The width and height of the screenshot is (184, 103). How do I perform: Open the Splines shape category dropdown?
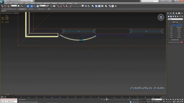tap(175, 19)
